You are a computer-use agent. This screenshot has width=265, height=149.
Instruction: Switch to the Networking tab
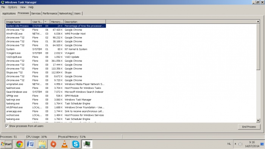[65, 14]
